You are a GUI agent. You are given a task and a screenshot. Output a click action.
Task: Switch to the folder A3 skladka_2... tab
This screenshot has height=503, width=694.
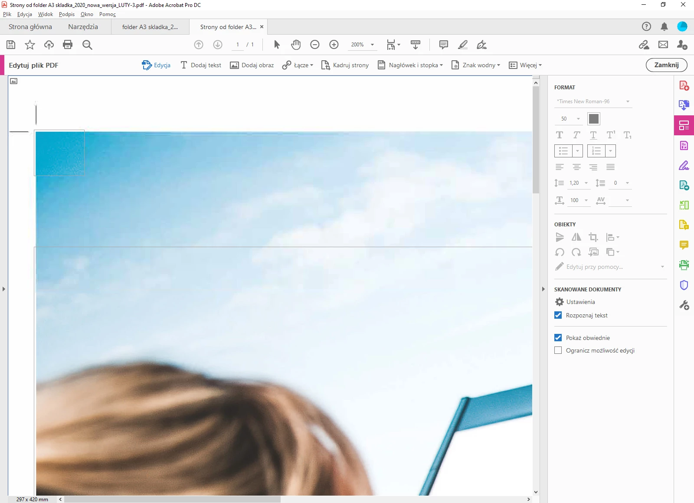[150, 27]
